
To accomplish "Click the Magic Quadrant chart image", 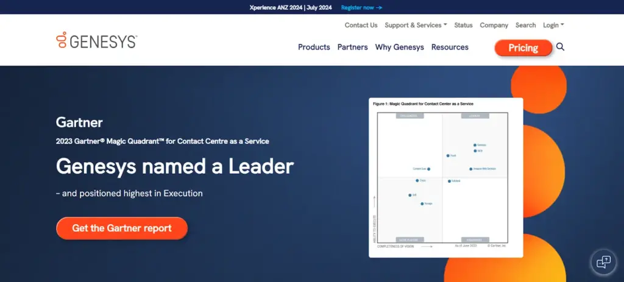I will click(445, 177).
